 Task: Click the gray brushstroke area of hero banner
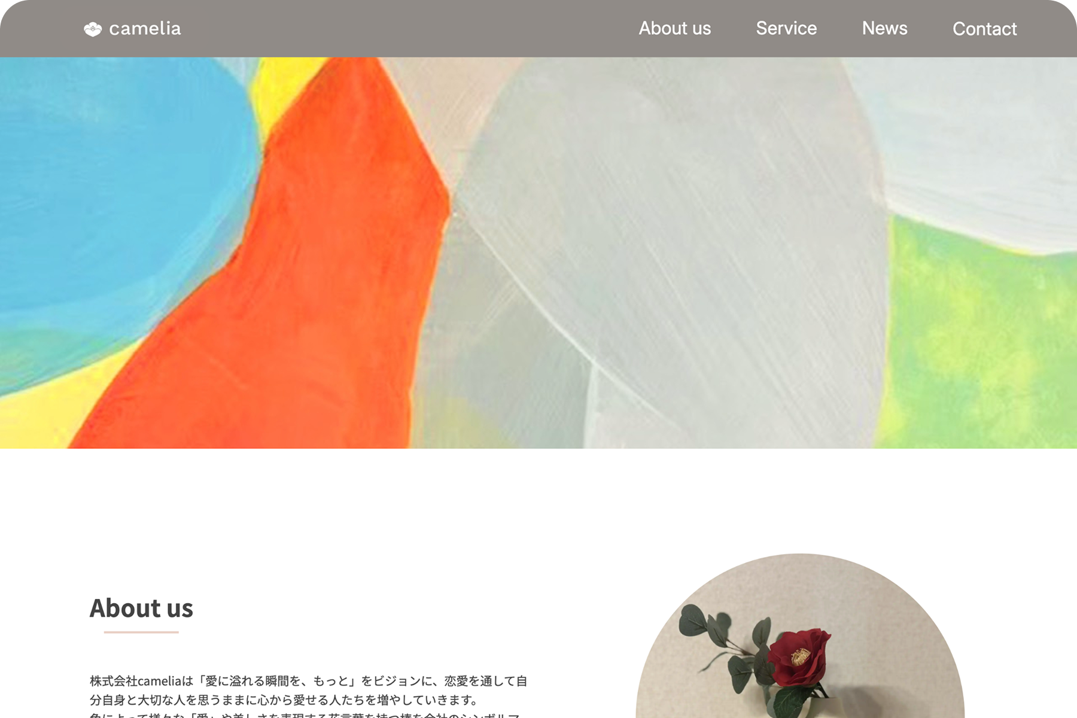676,239
